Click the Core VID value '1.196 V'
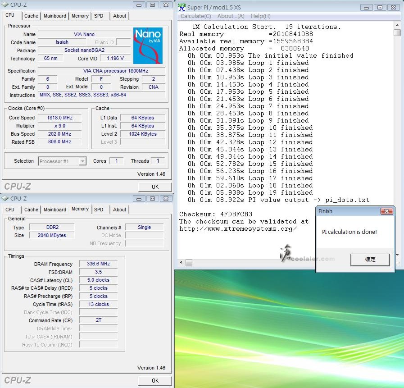The image size is (404, 388). 115,58
